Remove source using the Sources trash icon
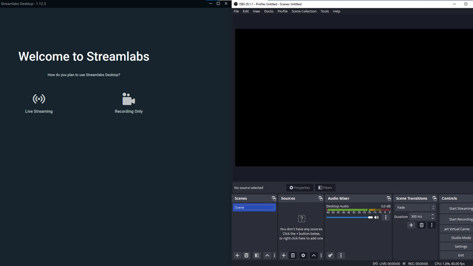473x266 pixels. coord(293,255)
